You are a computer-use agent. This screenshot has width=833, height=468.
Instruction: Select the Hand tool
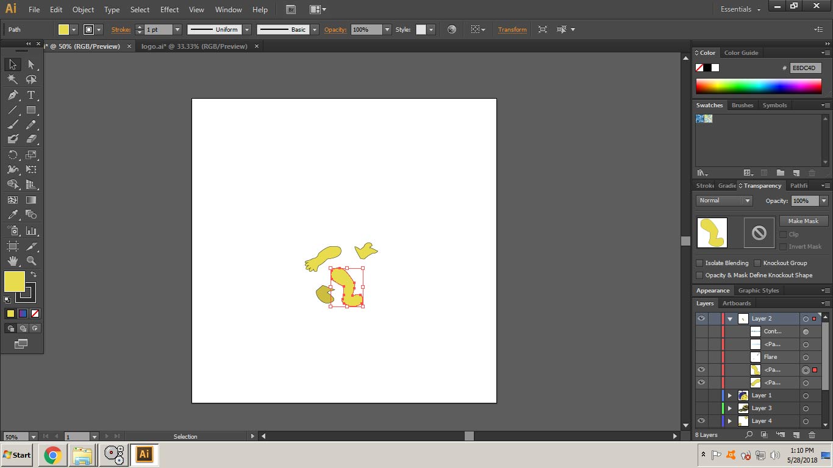pyautogui.click(x=12, y=261)
